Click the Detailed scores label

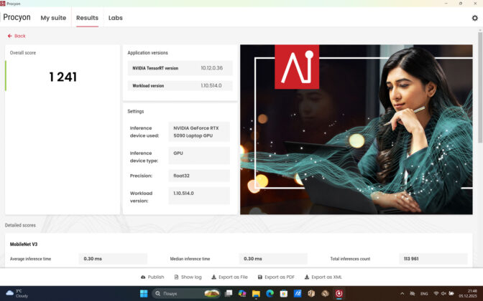click(20, 225)
